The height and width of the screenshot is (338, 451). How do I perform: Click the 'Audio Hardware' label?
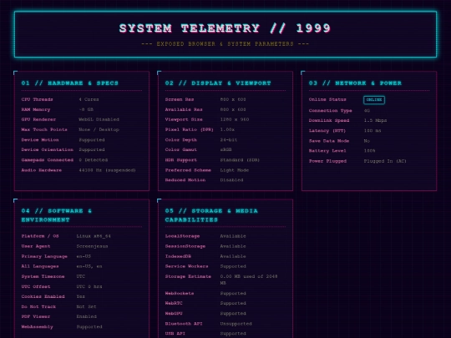[x=42, y=170]
